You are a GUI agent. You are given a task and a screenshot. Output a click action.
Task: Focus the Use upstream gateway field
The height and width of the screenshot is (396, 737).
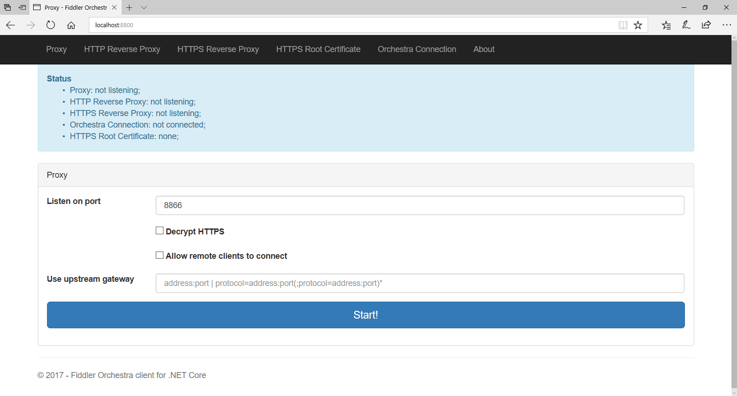coord(420,283)
